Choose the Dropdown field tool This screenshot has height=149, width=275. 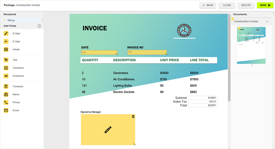[6, 76]
